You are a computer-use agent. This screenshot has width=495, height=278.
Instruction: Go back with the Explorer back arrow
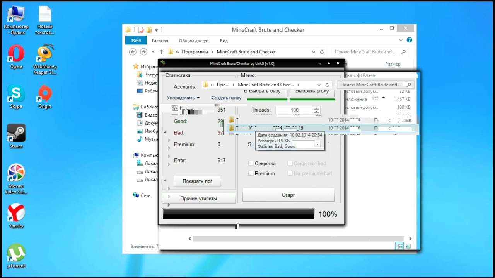pos(133,52)
